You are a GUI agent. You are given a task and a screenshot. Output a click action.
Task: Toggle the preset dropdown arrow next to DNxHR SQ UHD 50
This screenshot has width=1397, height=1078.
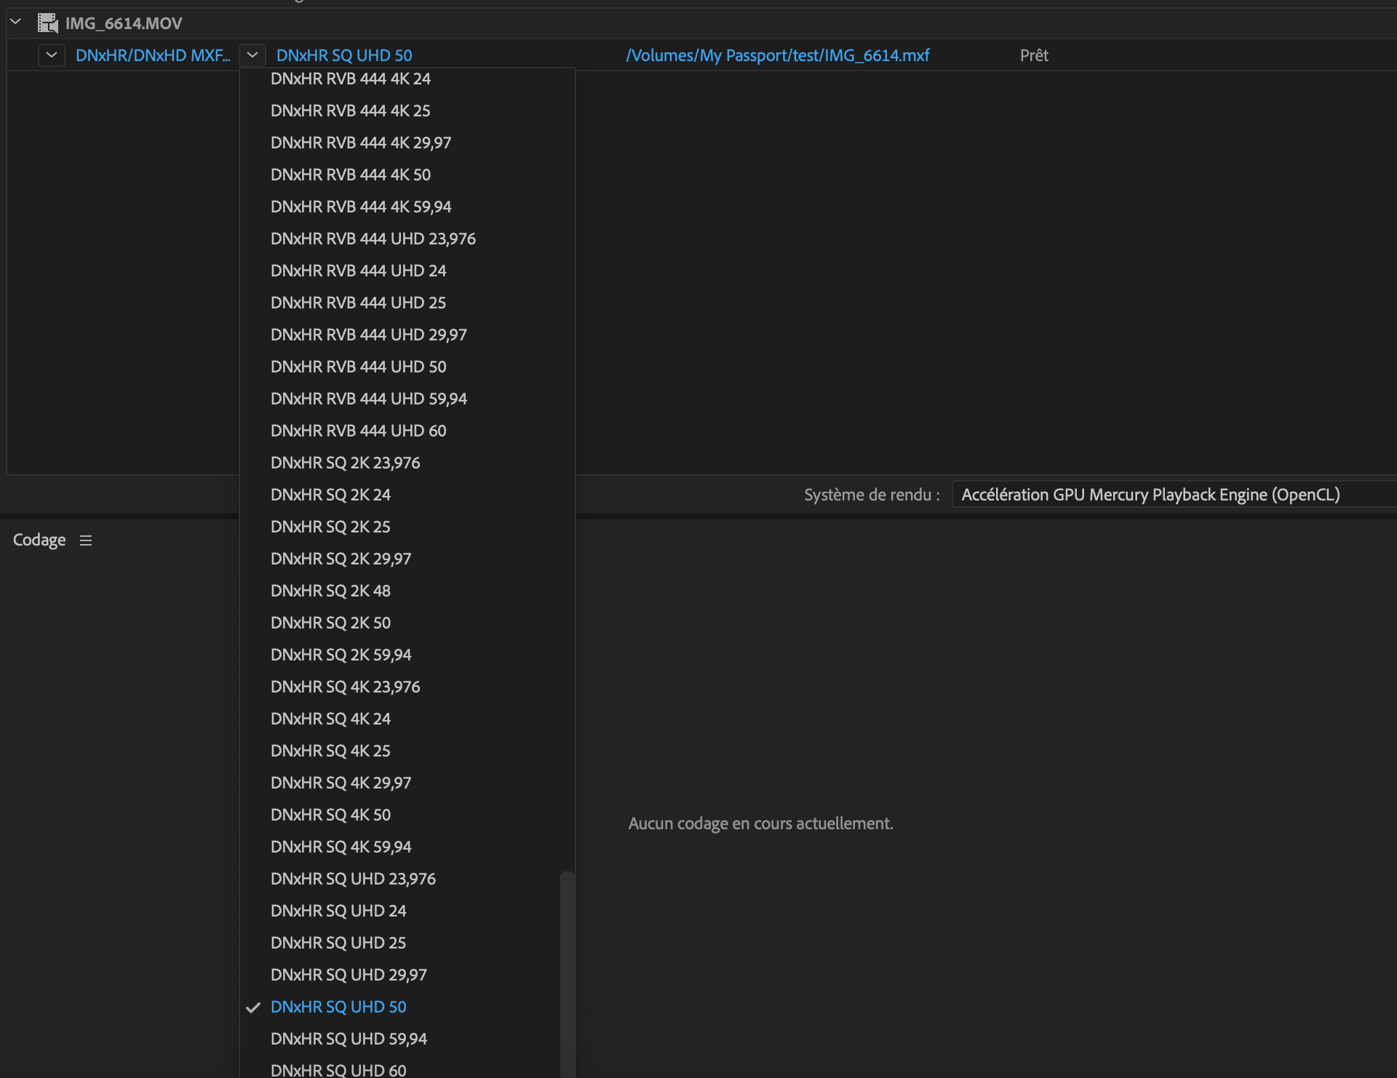(x=252, y=55)
